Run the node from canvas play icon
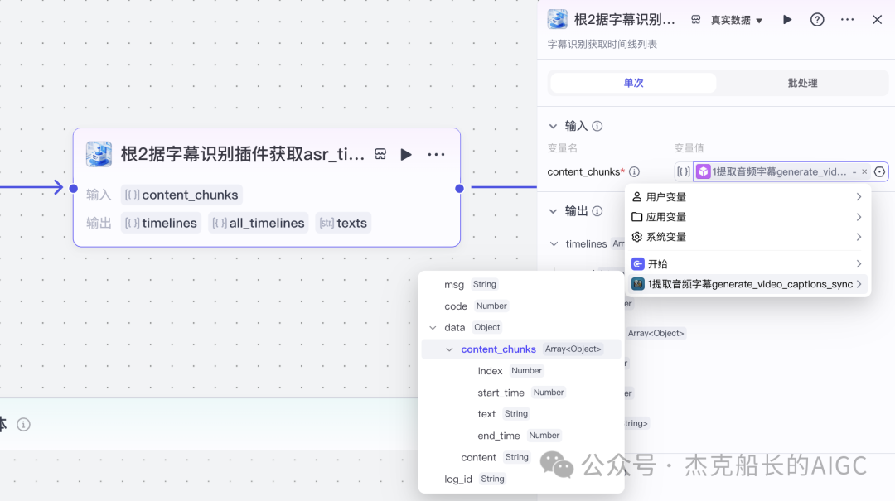Viewport: 895px width, 501px height. pyautogui.click(x=406, y=155)
